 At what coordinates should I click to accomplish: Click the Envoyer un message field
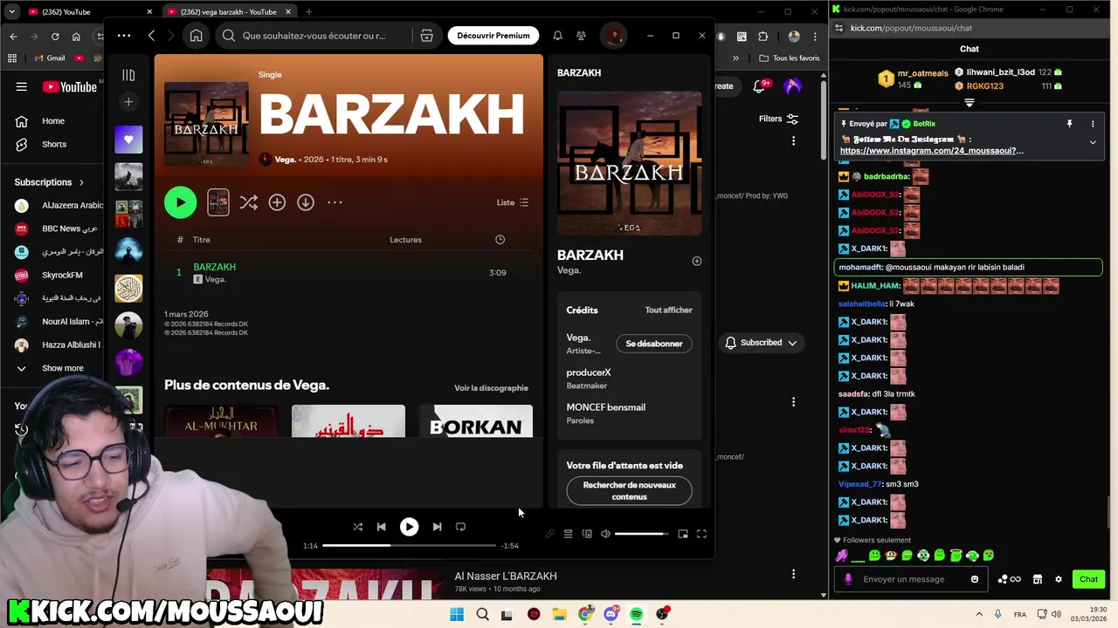913,579
